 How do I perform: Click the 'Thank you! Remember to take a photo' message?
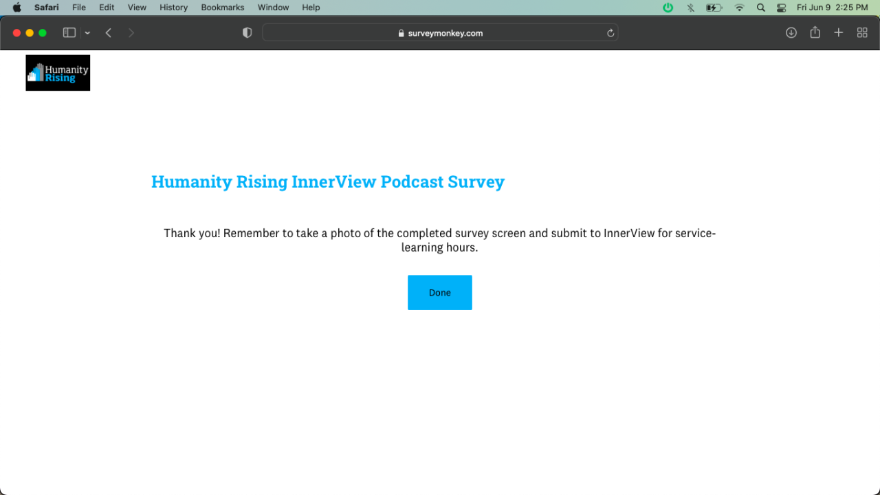click(x=440, y=240)
